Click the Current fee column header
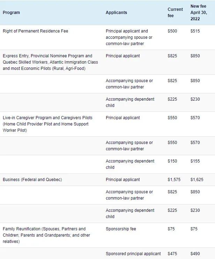Viewport: 215px width, 259px height. click(175, 13)
